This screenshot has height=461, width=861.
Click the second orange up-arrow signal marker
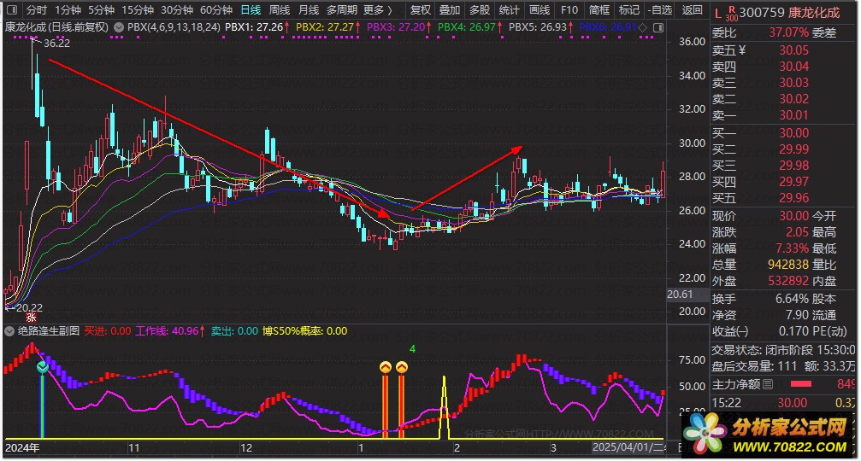[x=402, y=367]
